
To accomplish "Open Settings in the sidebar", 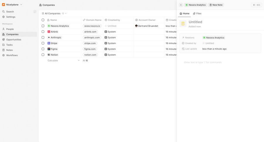I will pyautogui.click(x=11, y=17).
